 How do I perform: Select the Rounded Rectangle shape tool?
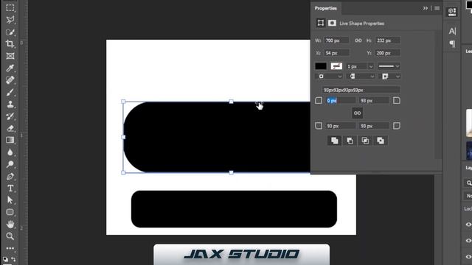[x=10, y=212]
